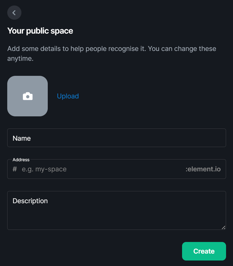This screenshot has height=266, width=233.
Task: Click the 'e.g. my-space' placeholder text
Action: pos(44,169)
